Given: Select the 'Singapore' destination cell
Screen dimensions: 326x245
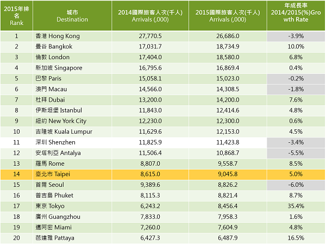Looking at the screenshot, I should click(72, 68).
